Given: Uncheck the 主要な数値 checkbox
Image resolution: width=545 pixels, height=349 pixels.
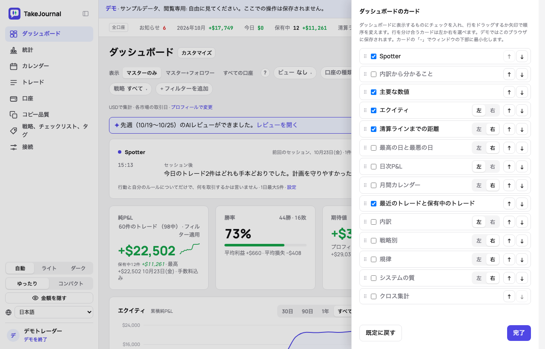Looking at the screenshot, I should tap(373, 92).
